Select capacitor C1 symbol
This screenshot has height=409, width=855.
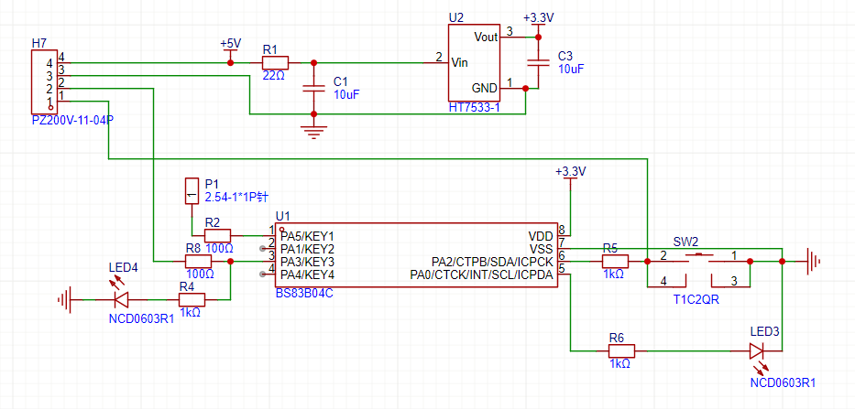pyautogui.click(x=314, y=87)
